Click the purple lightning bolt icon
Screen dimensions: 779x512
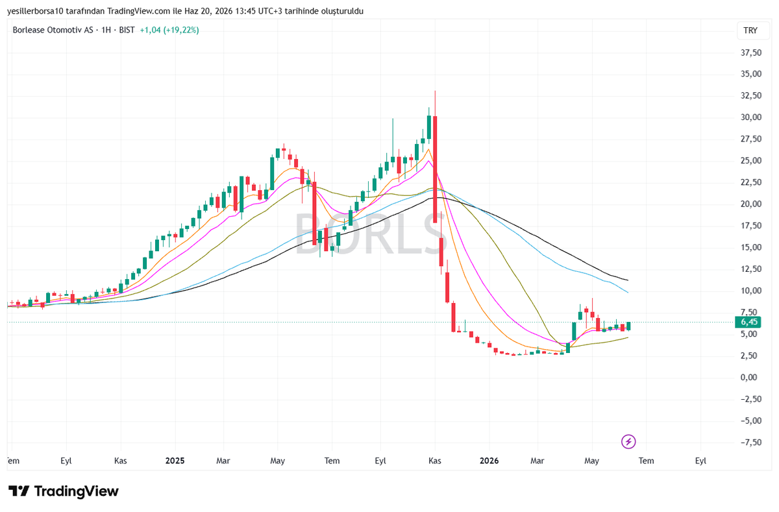click(628, 442)
